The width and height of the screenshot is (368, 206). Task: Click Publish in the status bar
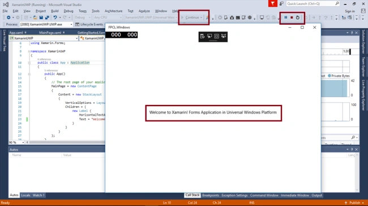tap(354, 203)
